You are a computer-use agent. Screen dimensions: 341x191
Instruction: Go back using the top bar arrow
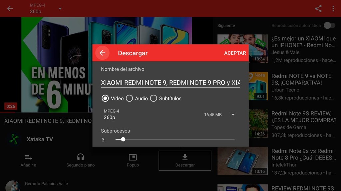click(x=10, y=9)
